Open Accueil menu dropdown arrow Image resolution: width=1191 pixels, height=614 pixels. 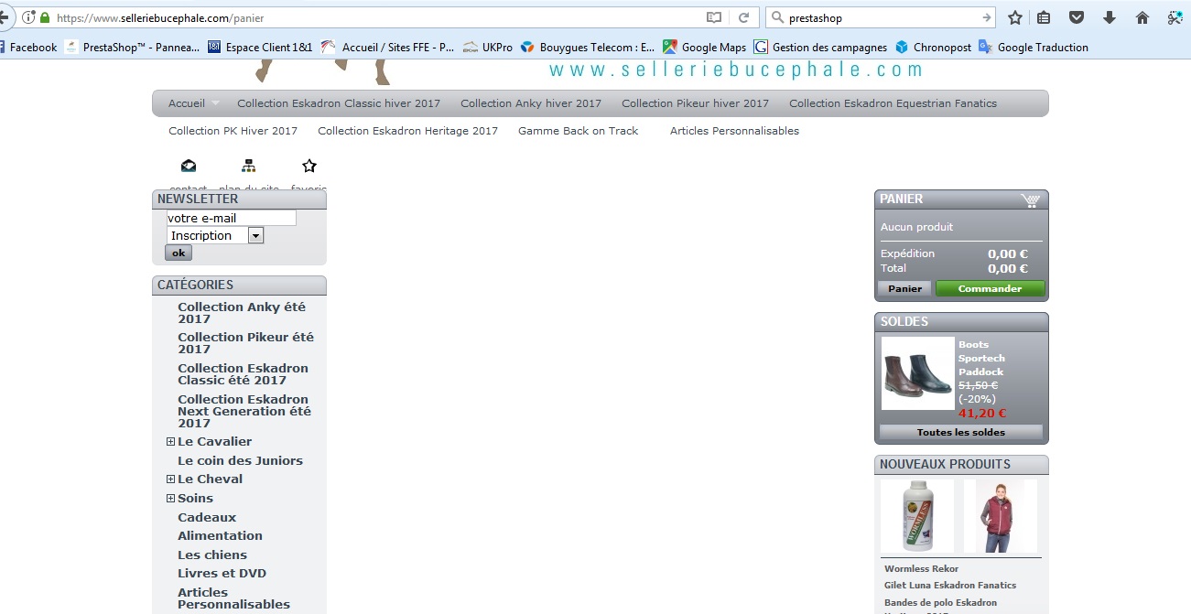[215, 103]
